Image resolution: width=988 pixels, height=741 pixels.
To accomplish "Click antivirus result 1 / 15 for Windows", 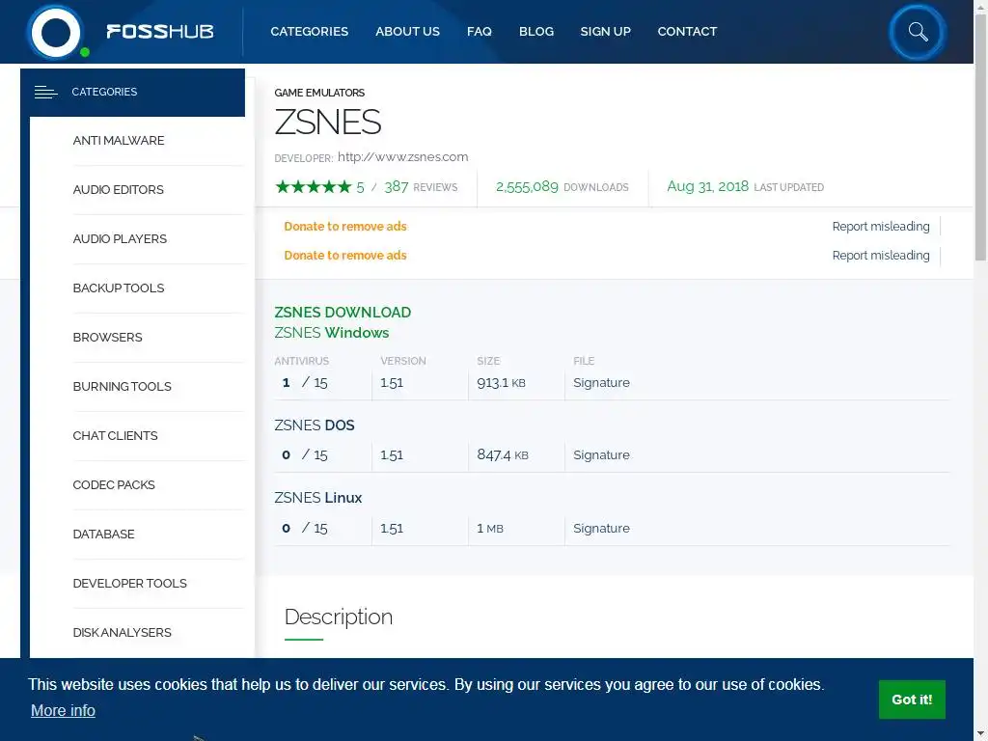I will [x=305, y=382].
